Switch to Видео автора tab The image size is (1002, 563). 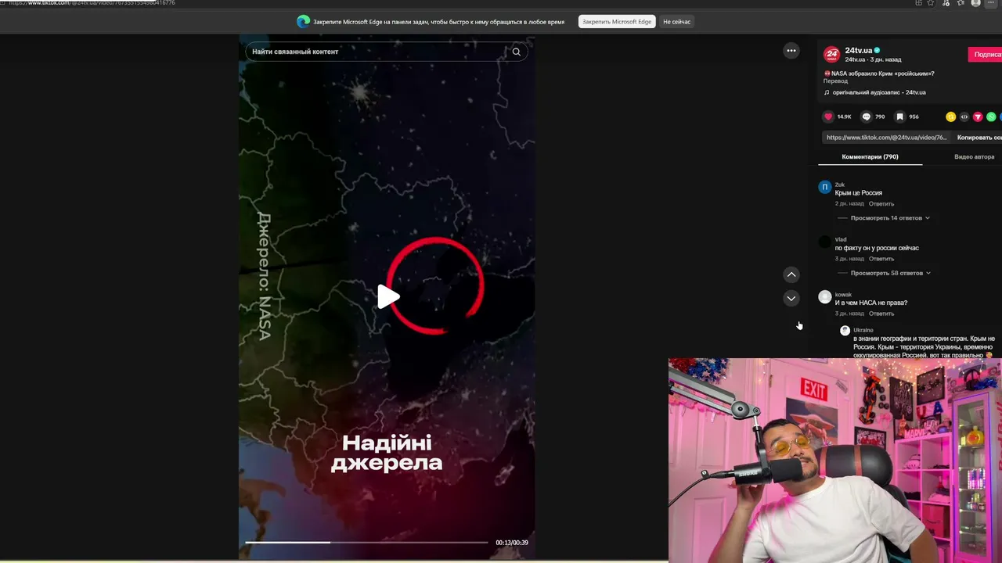point(974,156)
